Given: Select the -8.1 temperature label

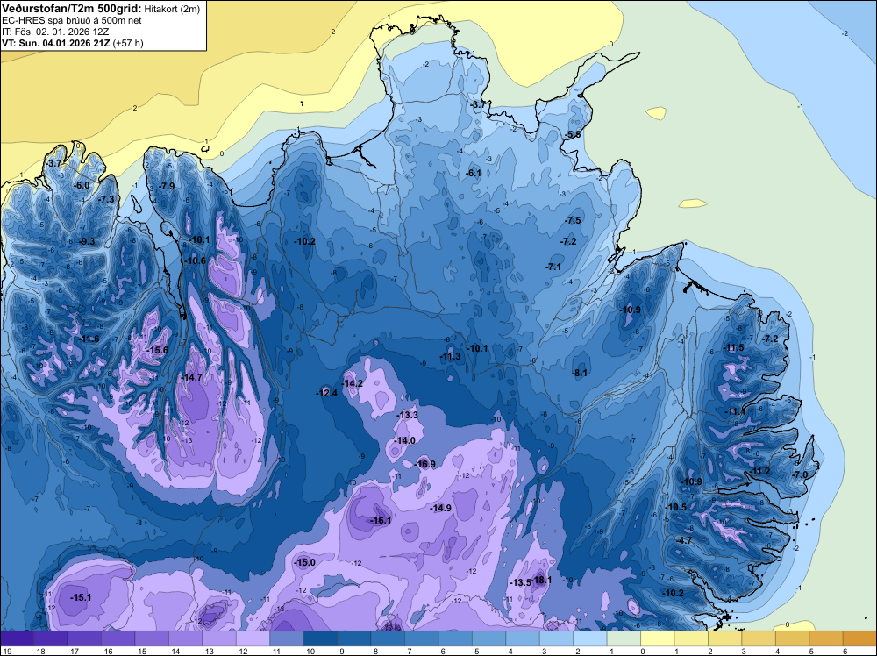Looking at the screenshot, I should coord(580,373).
